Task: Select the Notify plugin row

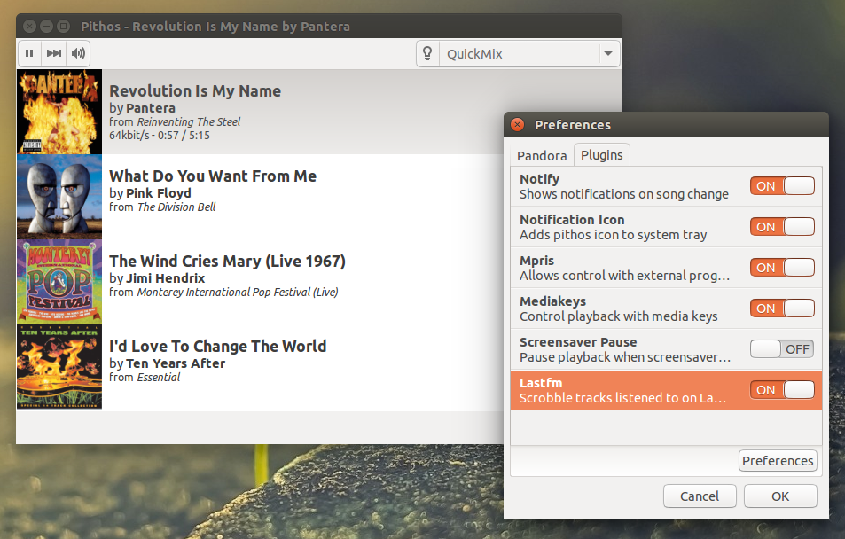Action: 666,186
